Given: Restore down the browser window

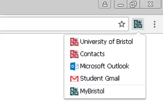Looking at the screenshot, I should 133,4.
